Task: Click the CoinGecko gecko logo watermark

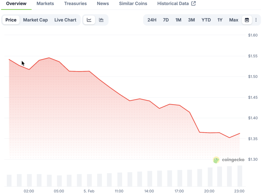Action: pos(216,160)
